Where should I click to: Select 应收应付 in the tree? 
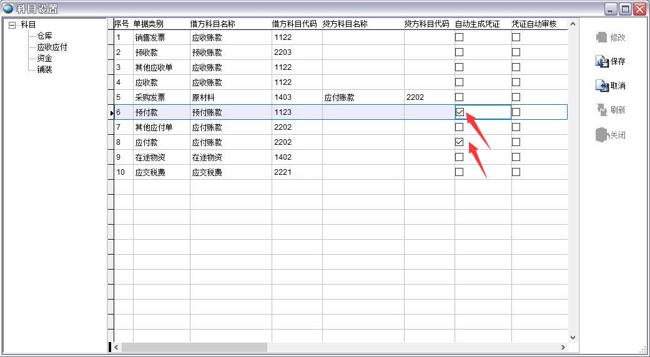tap(52, 47)
